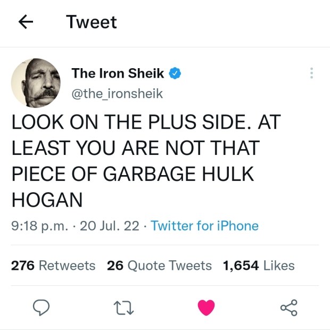Go back using the left arrow
This screenshot has height=330, width=330.
click(26, 22)
